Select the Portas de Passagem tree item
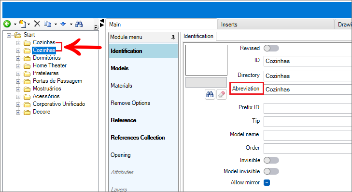The image size is (352, 192). point(57,81)
